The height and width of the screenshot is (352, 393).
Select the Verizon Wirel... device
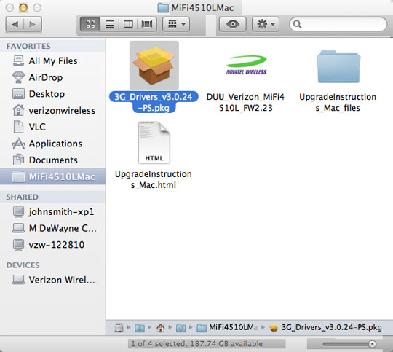coord(52,280)
